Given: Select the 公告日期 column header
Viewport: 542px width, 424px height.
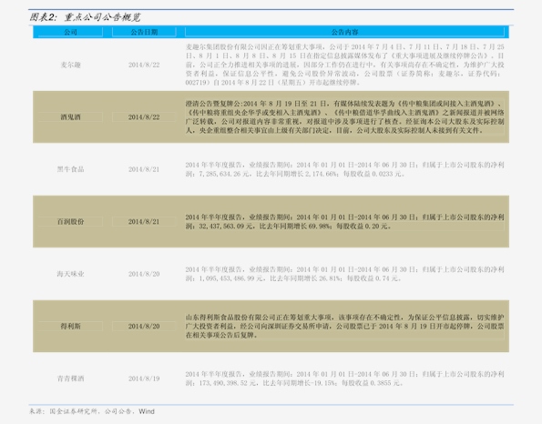Looking at the screenshot, I should (x=144, y=32).
